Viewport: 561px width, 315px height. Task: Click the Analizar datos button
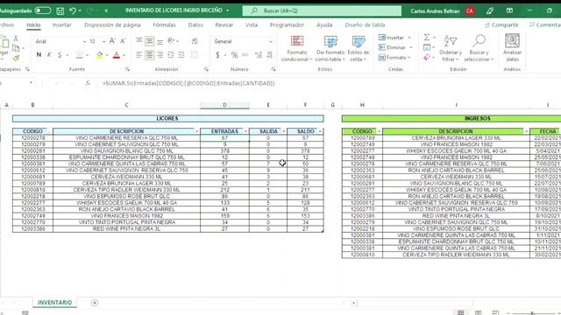(512, 48)
